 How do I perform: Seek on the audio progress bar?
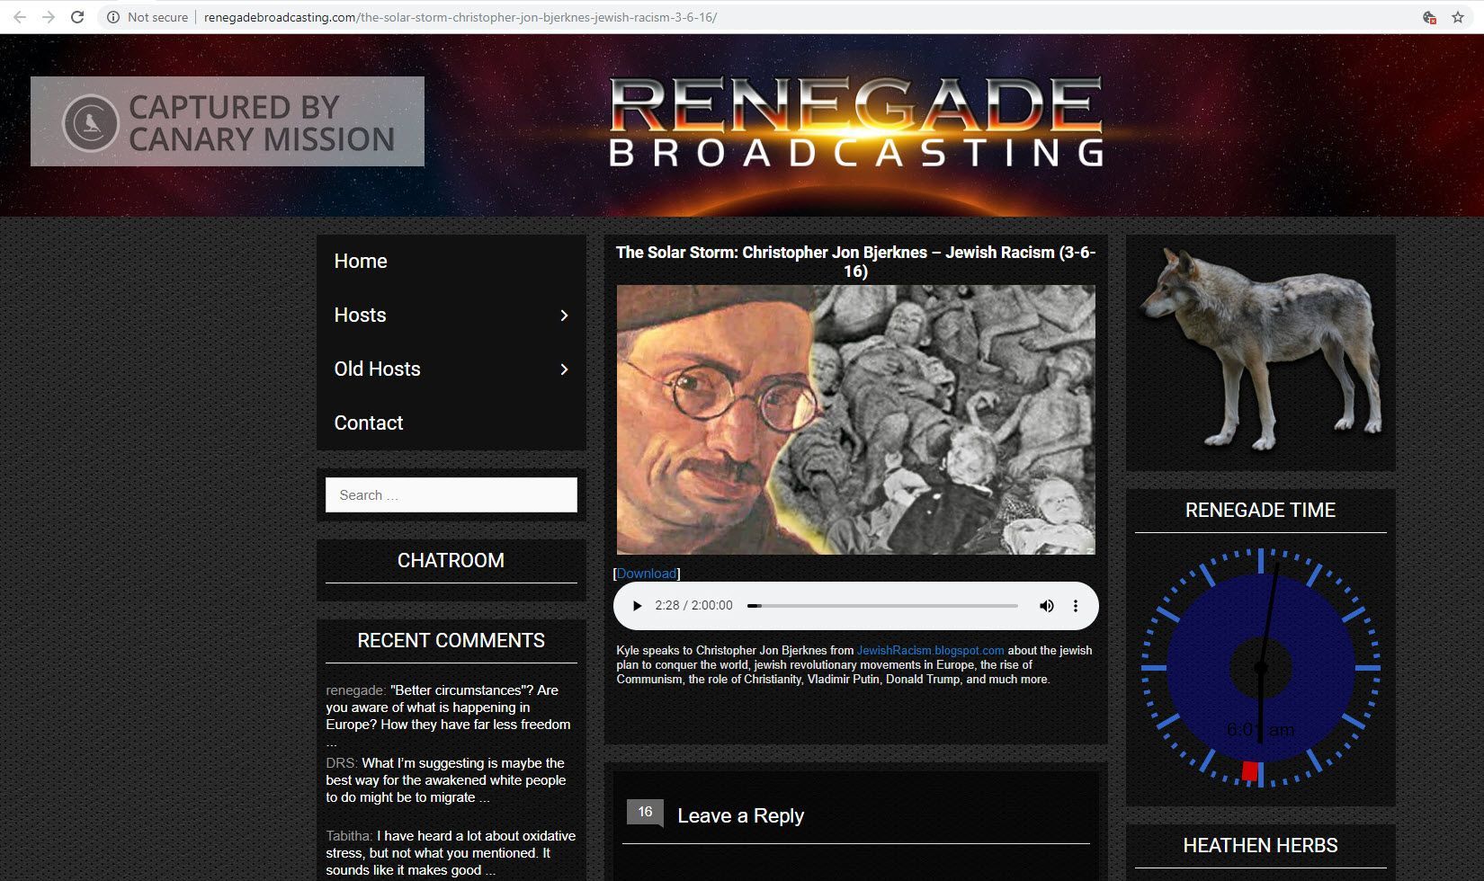(x=881, y=606)
